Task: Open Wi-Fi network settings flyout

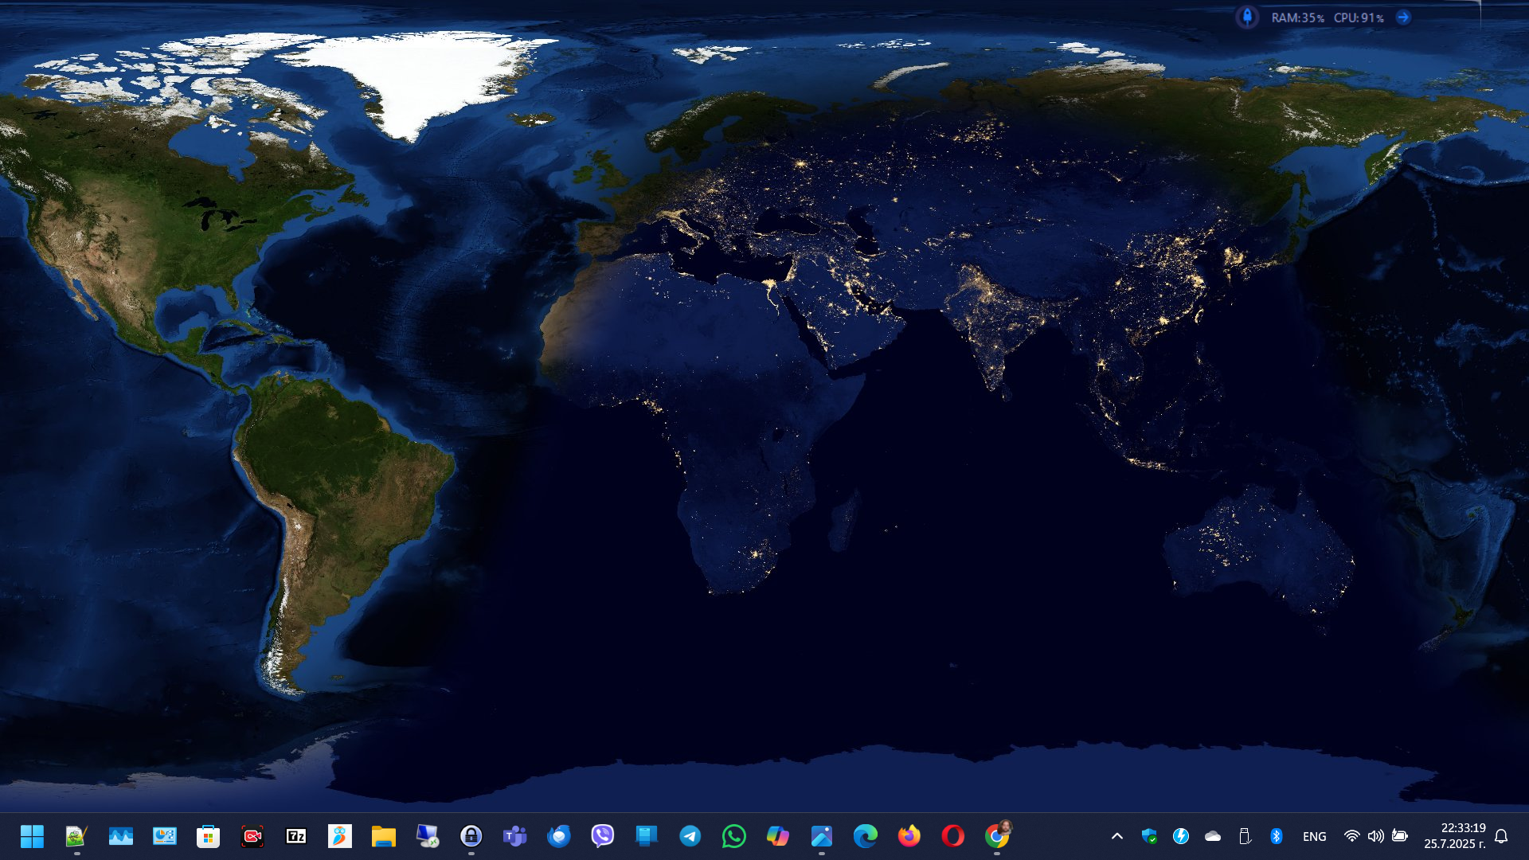Action: pyautogui.click(x=1351, y=836)
